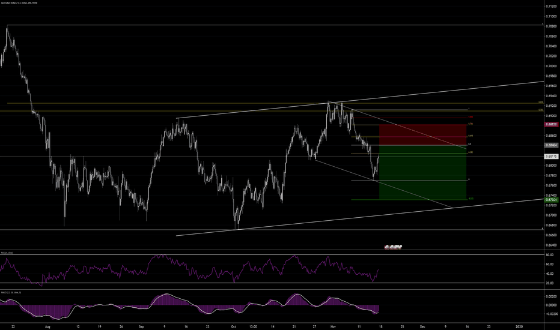Screen dimensions: 560x330
Task: Click the 0.68404 entry price label
Action: click(552, 145)
